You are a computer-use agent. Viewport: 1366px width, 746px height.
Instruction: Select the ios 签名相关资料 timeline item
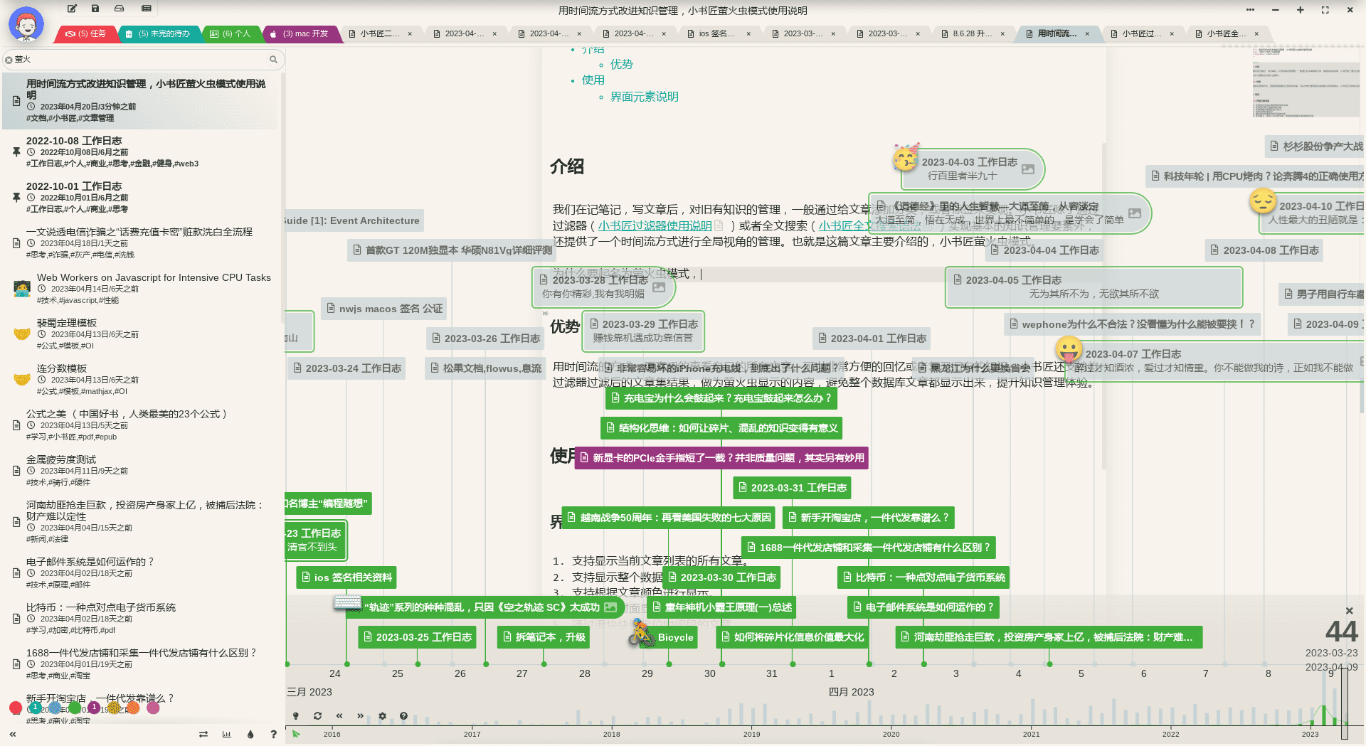point(346,577)
